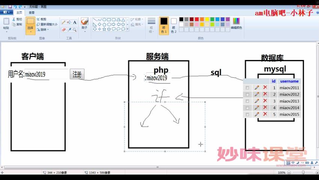This screenshot has width=319, height=180.
Task: Open the 主页 (Home) ribbon tab
Action: point(20,12)
